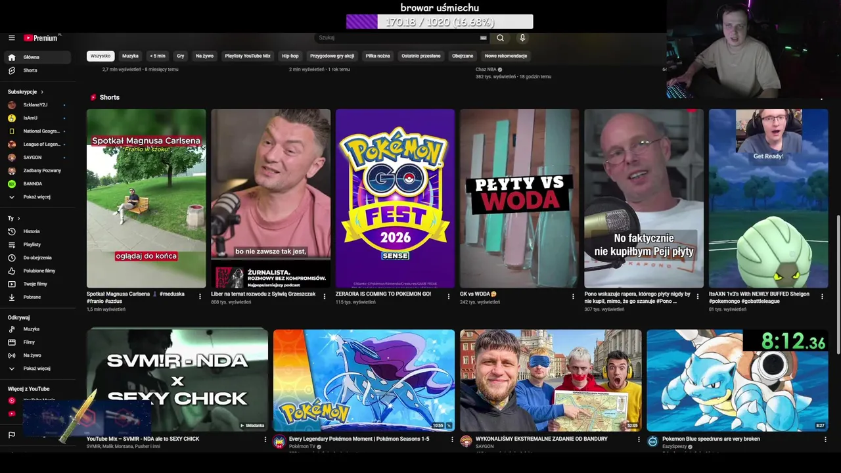The image size is (841, 473).
Task: Open SAYGON subscription in the sidebar
Action: [x=39, y=158]
